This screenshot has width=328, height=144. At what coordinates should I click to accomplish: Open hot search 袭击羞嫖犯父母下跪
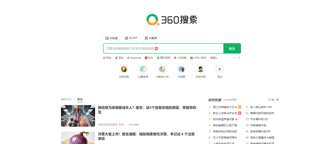coord(225,125)
